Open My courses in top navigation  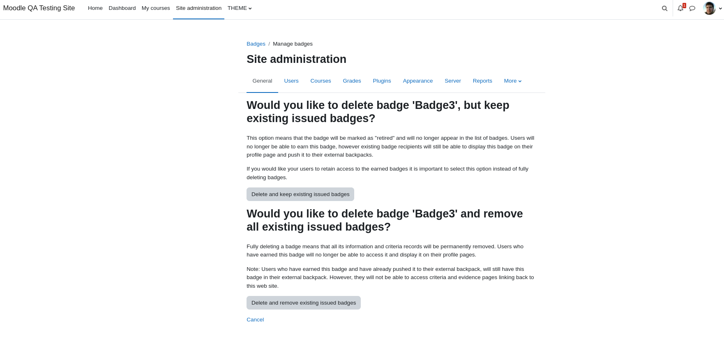pyautogui.click(x=156, y=8)
